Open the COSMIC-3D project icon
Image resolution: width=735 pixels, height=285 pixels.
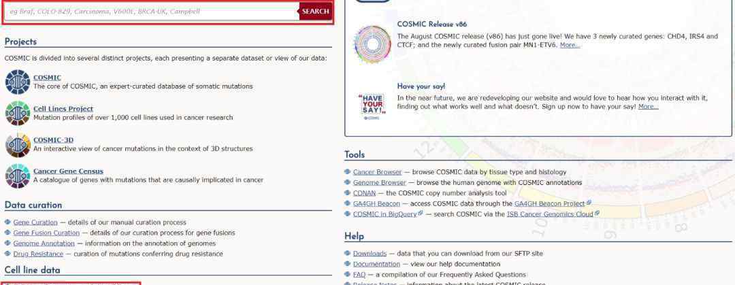pos(18,144)
